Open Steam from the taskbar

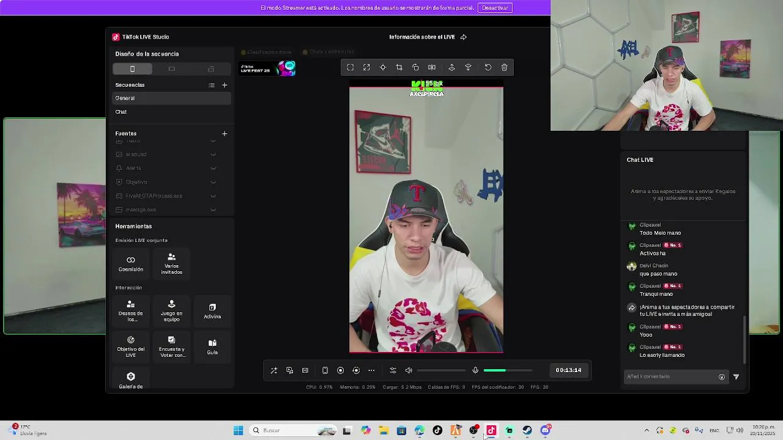pos(527,430)
